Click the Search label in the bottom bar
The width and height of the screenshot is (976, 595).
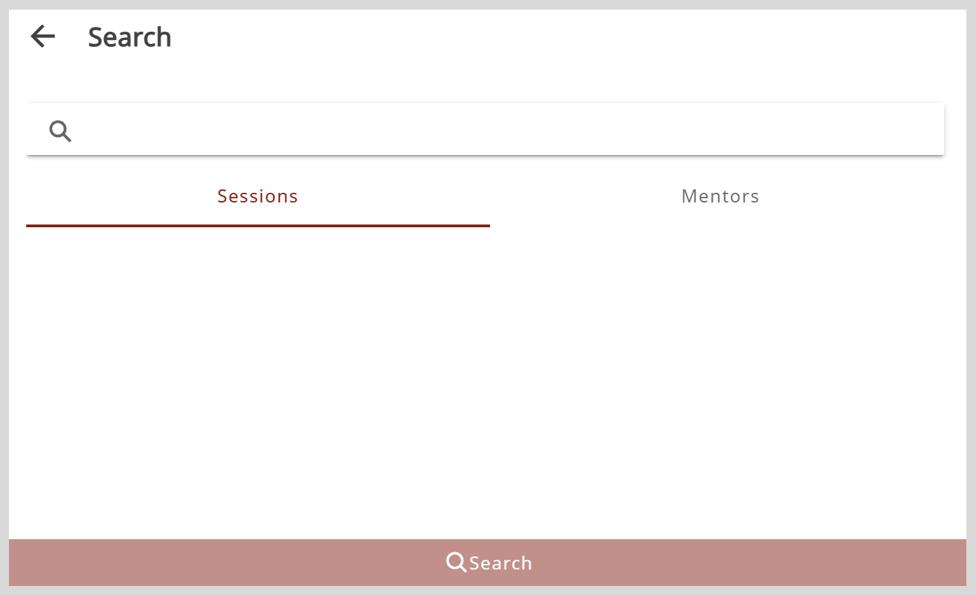pyautogui.click(x=500, y=563)
